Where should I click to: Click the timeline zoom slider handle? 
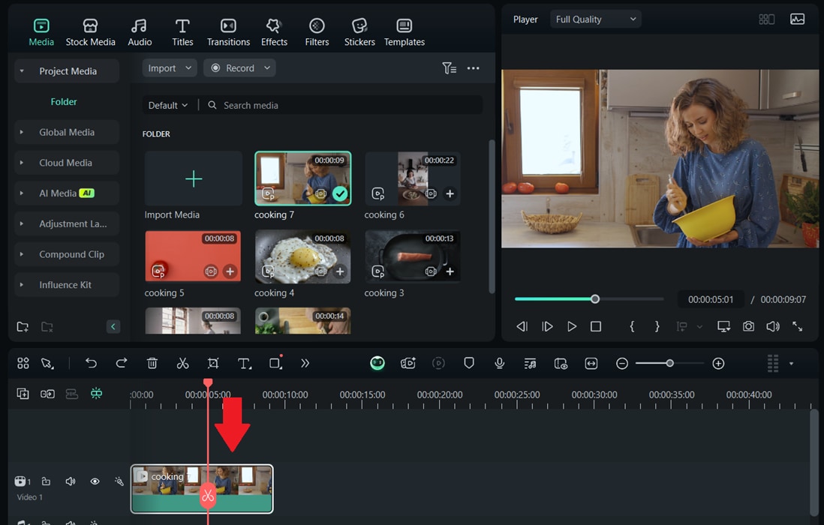point(669,363)
